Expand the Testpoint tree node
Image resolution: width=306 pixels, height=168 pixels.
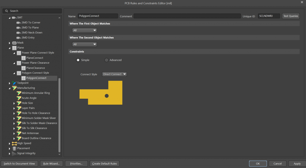tap(10, 83)
